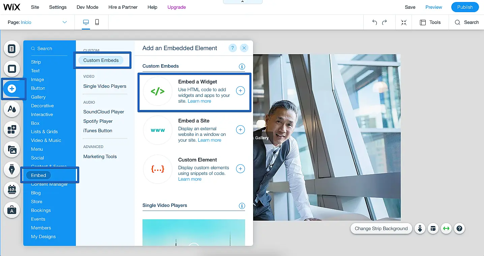
Task: Click the Upgrade link
Action: coord(177,7)
